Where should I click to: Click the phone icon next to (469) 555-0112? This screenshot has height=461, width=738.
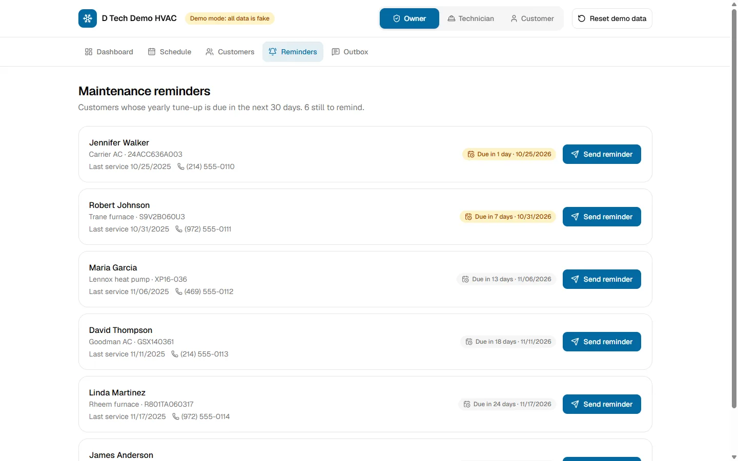[x=179, y=291]
